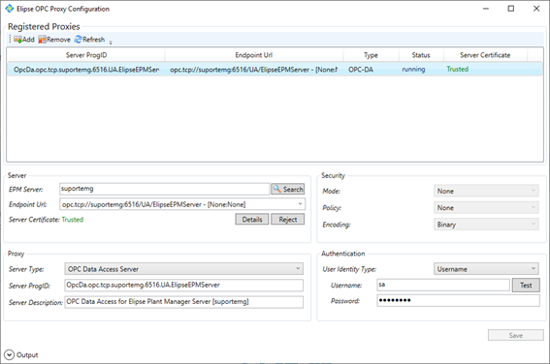The height and width of the screenshot is (364, 550).
Task: Click the Details certificate button
Action: (x=252, y=220)
